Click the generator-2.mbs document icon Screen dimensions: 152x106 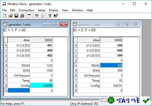pyautogui.click(x=75, y=24)
